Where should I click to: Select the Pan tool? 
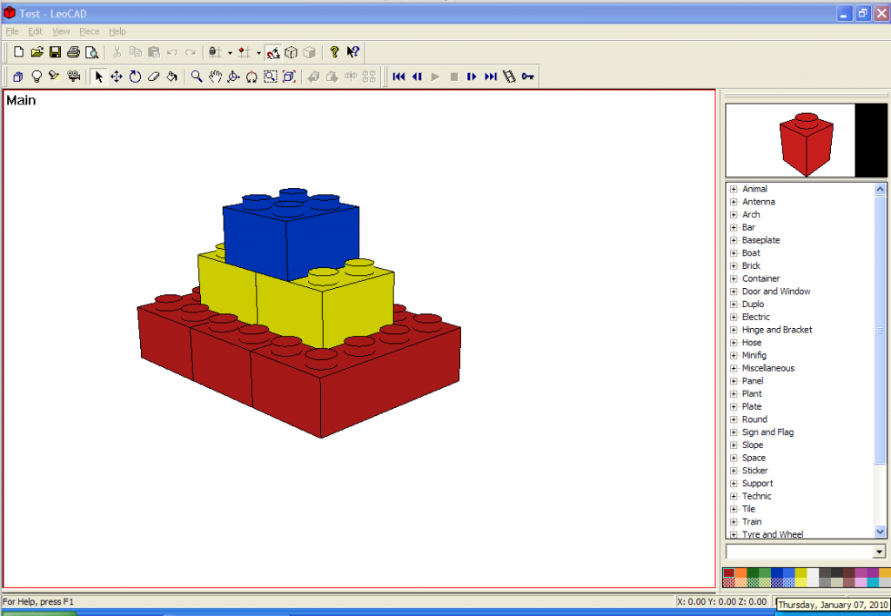[x=215, y=77]
